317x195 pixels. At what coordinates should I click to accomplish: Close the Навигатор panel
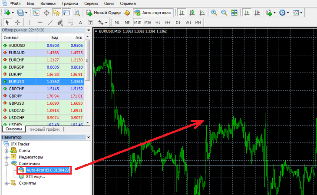coord(89,137)
